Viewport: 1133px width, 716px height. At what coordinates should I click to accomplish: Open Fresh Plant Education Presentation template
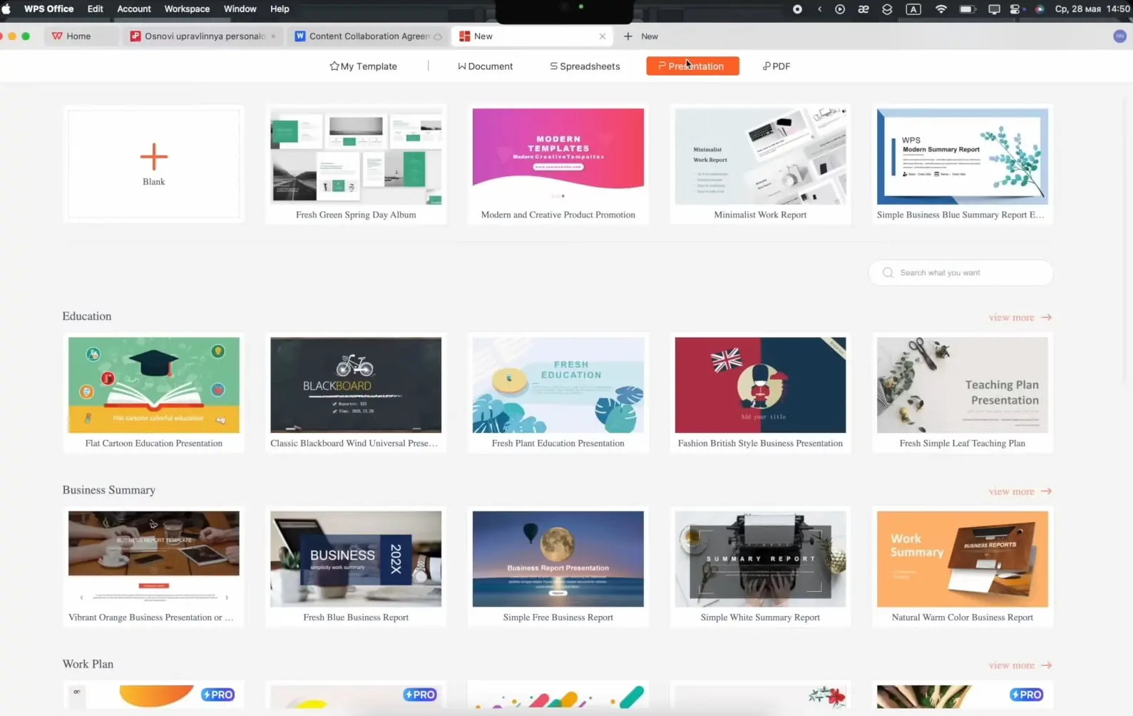click(x=558, y=393)
